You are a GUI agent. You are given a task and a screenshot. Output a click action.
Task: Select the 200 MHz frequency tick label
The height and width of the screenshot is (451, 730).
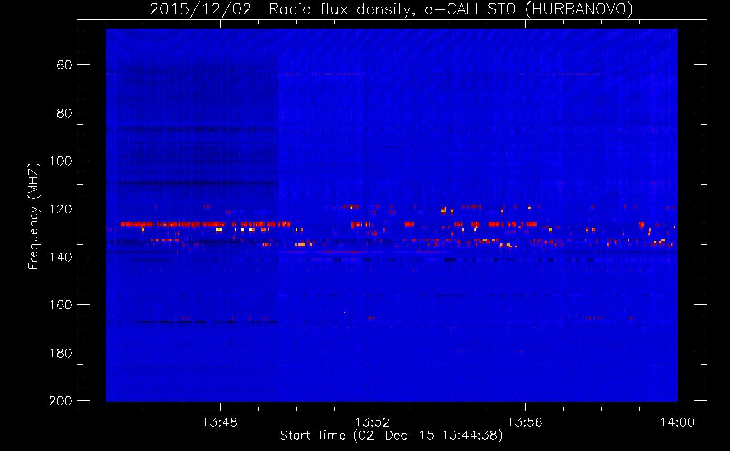pos(61,401)
